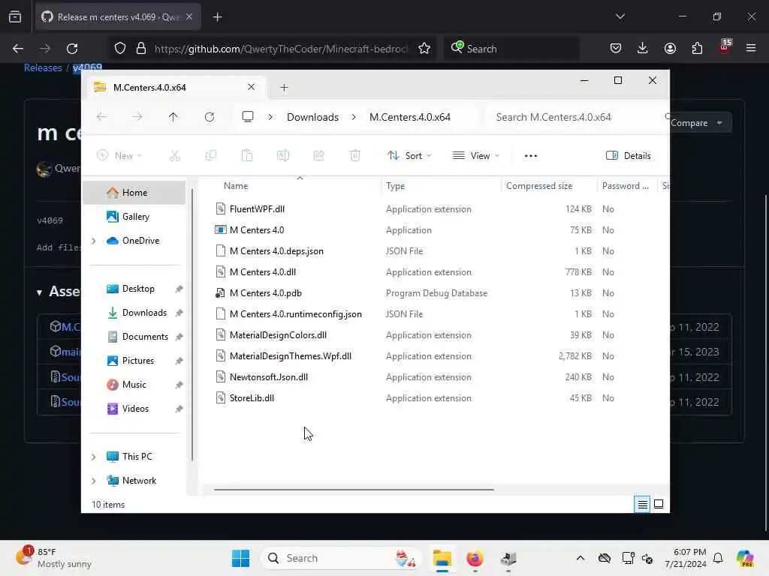Image resolution: width=769 pixels, height=576 pixels.
Task: Click the Rename icon in Explorer toolbar
Action: pyautogui.click(x=283, y=156)
